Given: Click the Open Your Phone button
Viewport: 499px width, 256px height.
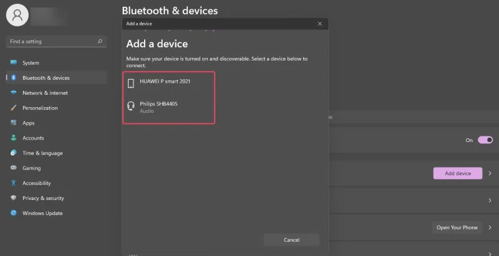Looking at the screenshot, I should click(x=457, y=227).
